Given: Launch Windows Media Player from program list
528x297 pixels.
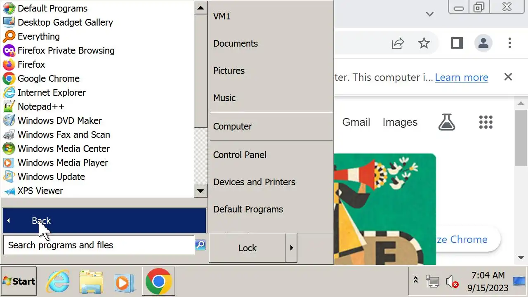Looking at the screenshot, I should pyautogui.click(x=9, y=163).
